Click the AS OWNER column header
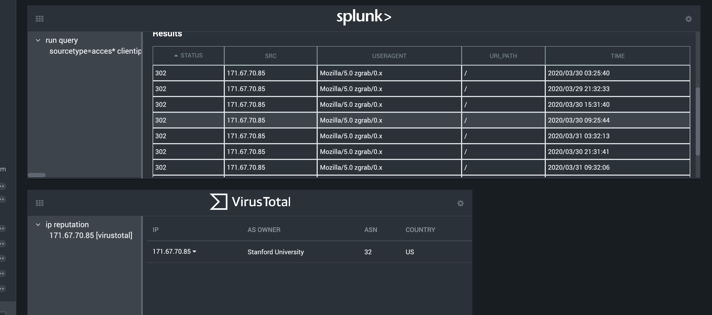The image size is (712, 315). 264,230
